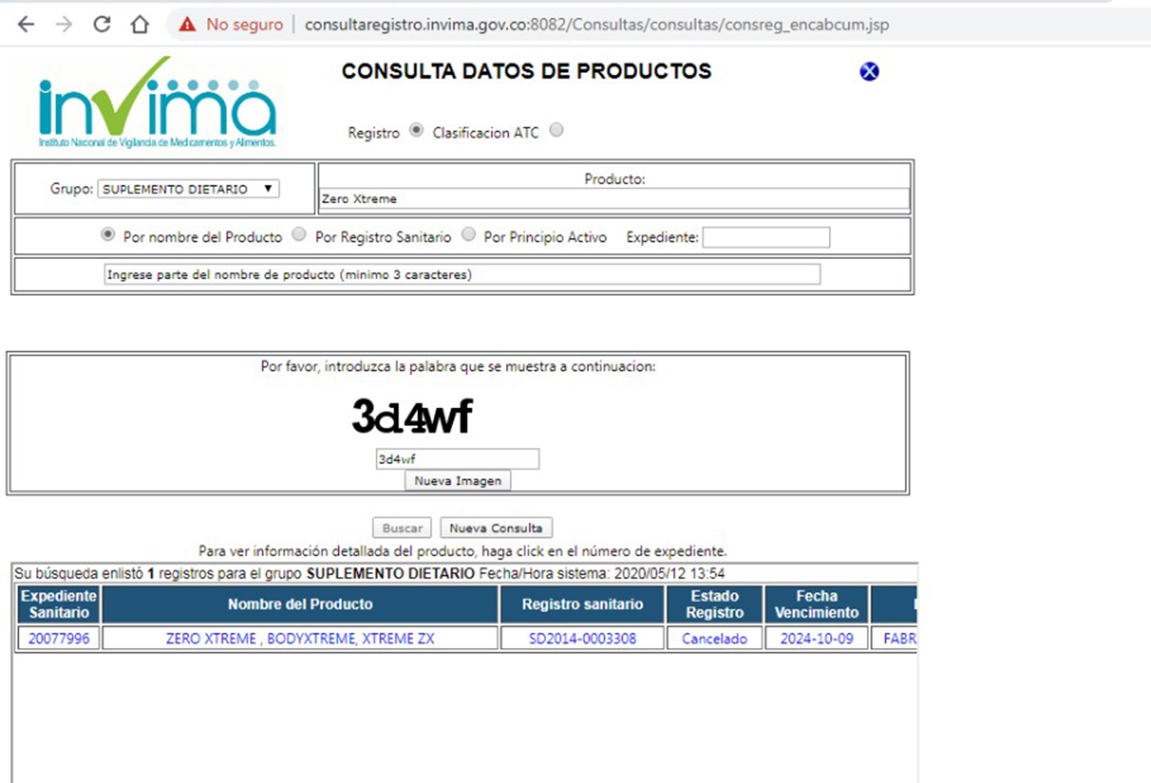Click the 'Cancelado' status cell
The width and height of the screenshot is (1151, 783).
tap(715, 638)
